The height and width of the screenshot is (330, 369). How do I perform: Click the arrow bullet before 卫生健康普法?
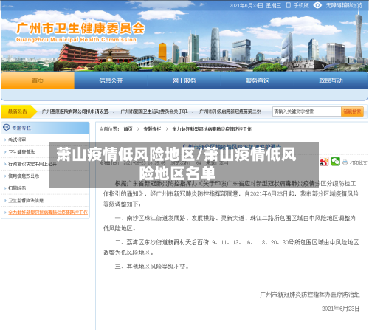[x=5, y=152]
